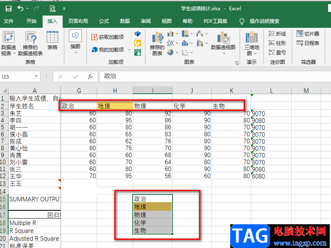
Task: Switch to the PDF工具集 ribbon tab
Action: [x=215, y=21]
